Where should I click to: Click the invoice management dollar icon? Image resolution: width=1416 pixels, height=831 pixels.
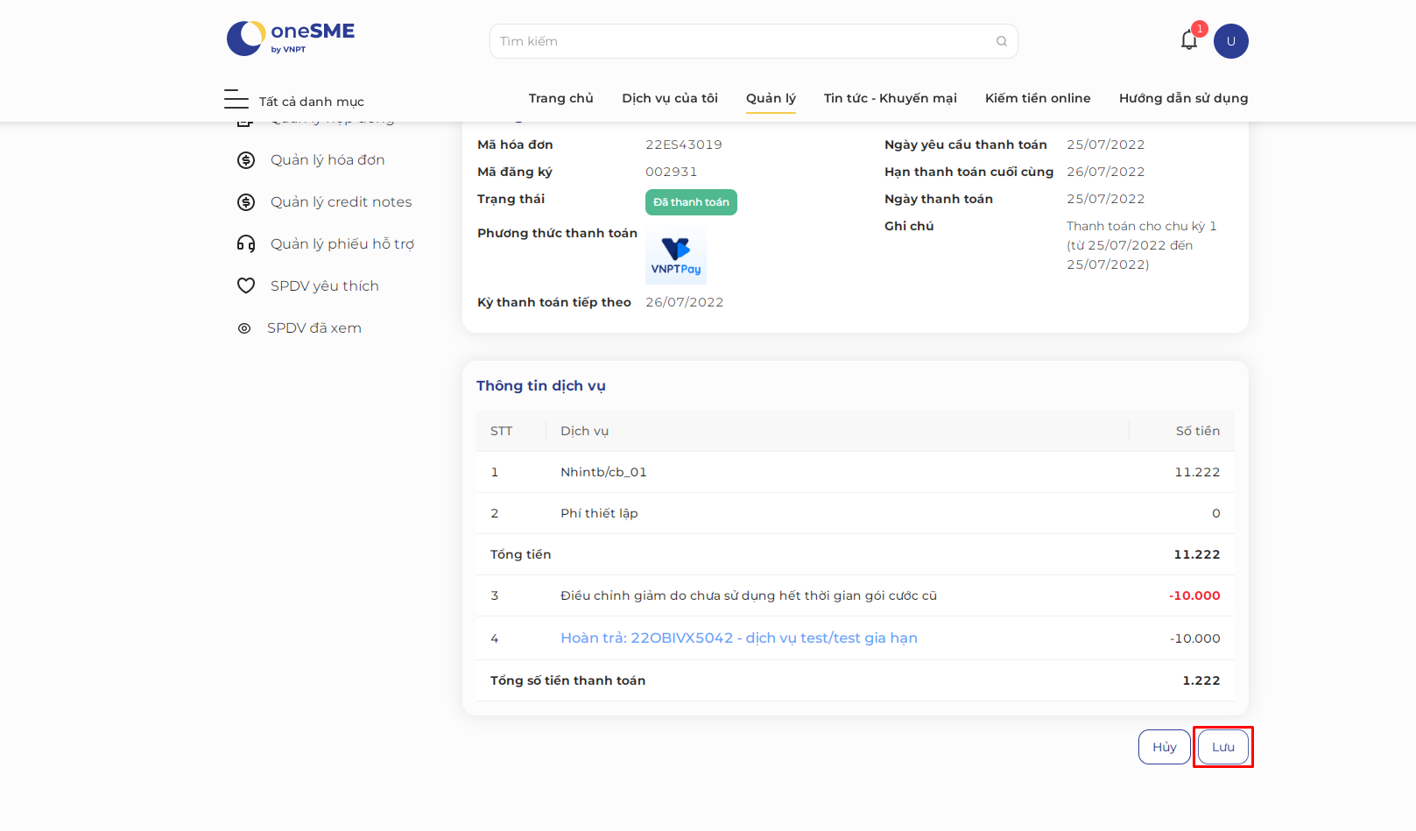(246, 160)
